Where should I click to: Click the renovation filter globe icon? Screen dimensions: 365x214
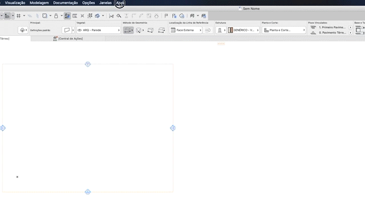[x=182, y=16]
